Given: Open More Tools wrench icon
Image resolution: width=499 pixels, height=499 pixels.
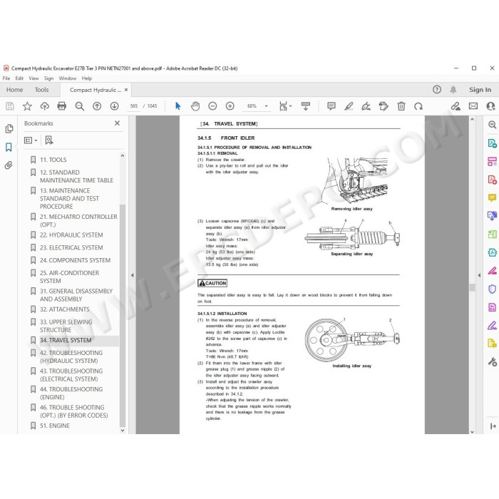Looking at the screenshot, I should click(x=492, y=362).
